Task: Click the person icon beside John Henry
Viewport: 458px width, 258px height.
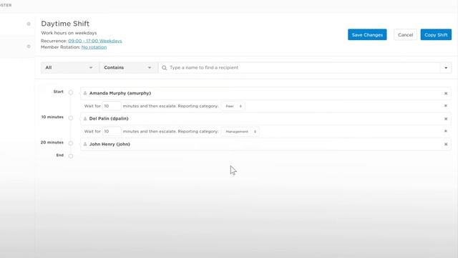Action: [x=85, y=144]
